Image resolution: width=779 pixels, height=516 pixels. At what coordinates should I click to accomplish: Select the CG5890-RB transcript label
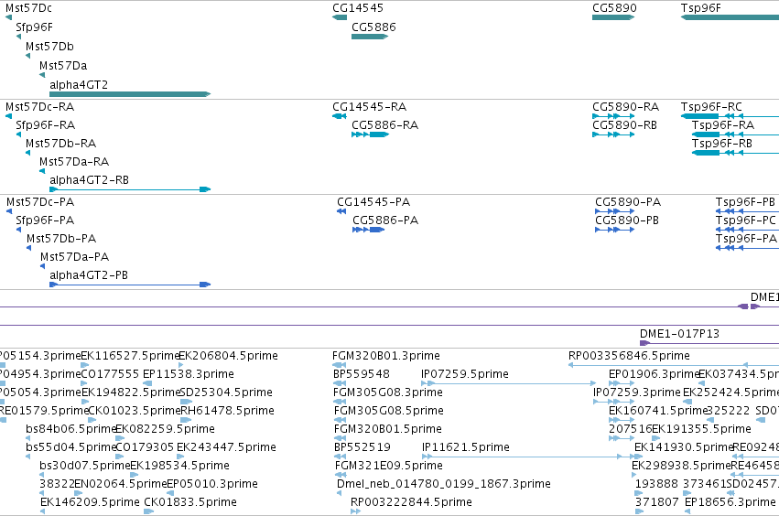pos(624,125)
